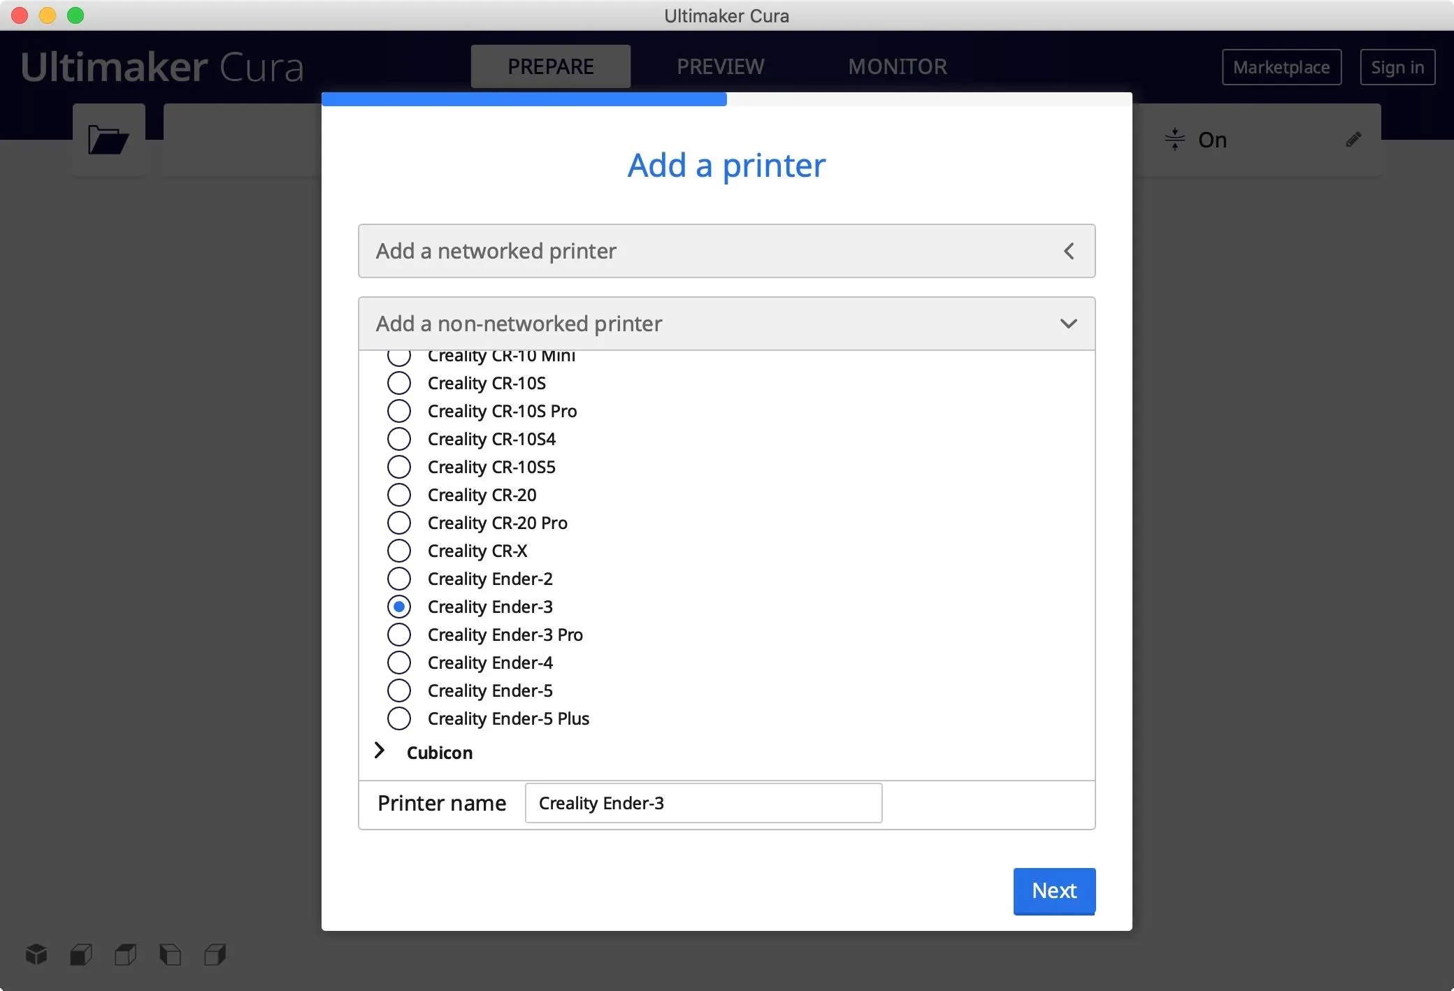Viewport: 1454px width, 991px height.
Task: Open the PREPARE stage tab
Action: (x=551, y=66)
